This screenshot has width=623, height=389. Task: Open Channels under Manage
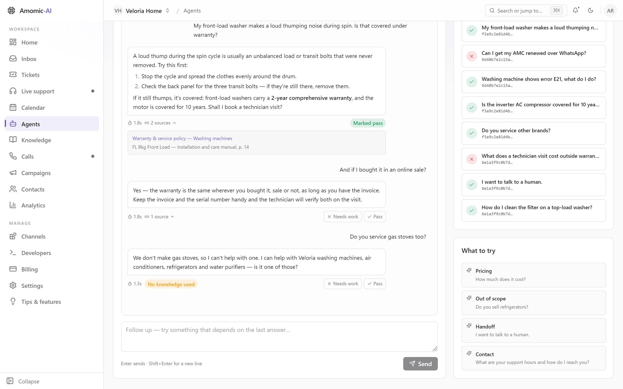pos(52,237)
